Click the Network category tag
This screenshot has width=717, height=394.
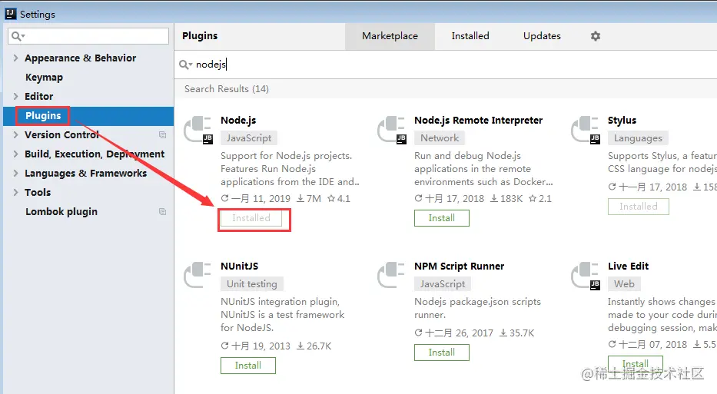click(440, 138)
